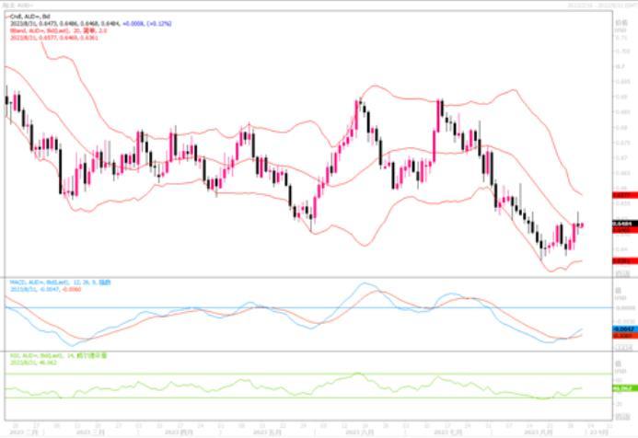Click the Cndl AUD= candlestick legend label
Screen dimensions: 638x438
[x=29, y=17]
